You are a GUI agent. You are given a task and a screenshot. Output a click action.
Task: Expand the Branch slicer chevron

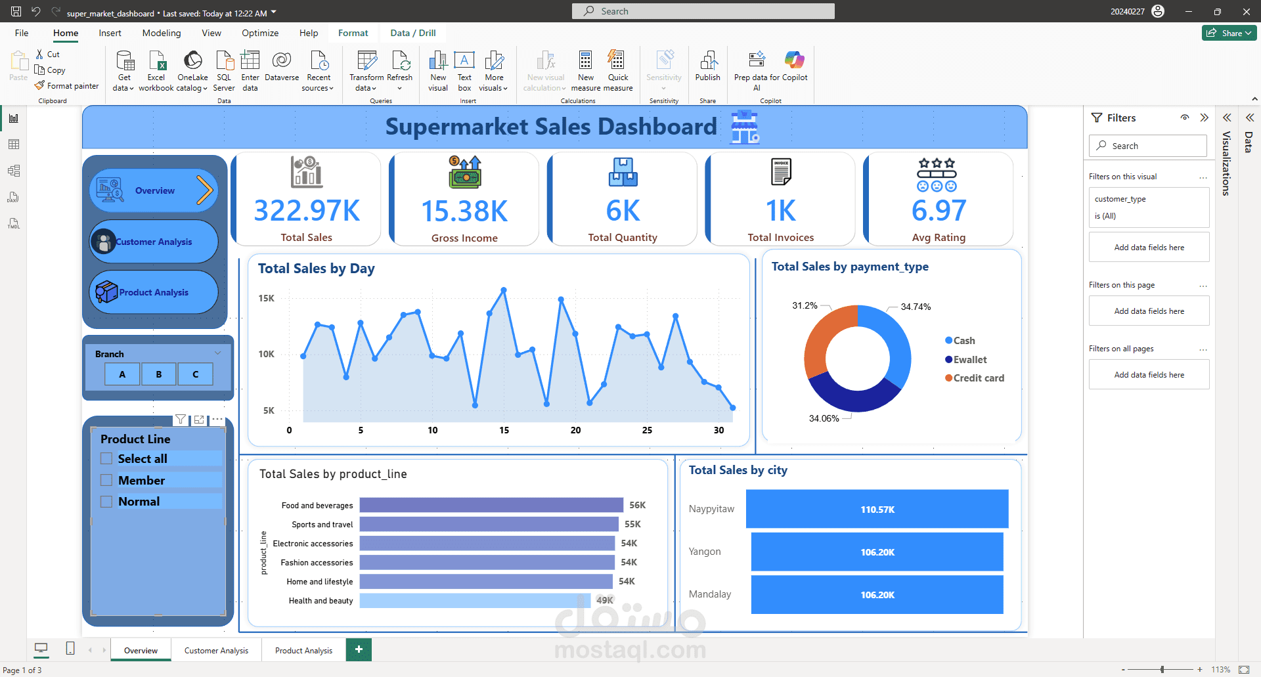pos(218,353)
